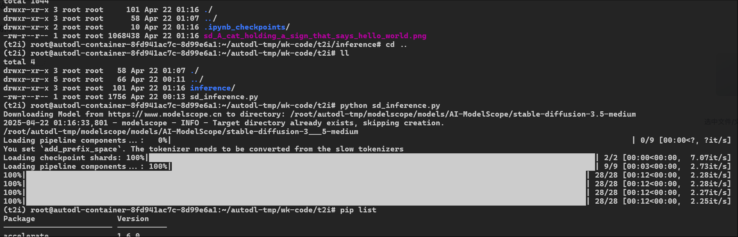Click the 9/9 pipeline components counter
The image size is (738, 237).
[x=611, y=167]
